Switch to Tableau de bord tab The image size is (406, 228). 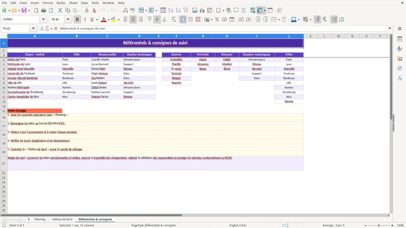point(62,219)
